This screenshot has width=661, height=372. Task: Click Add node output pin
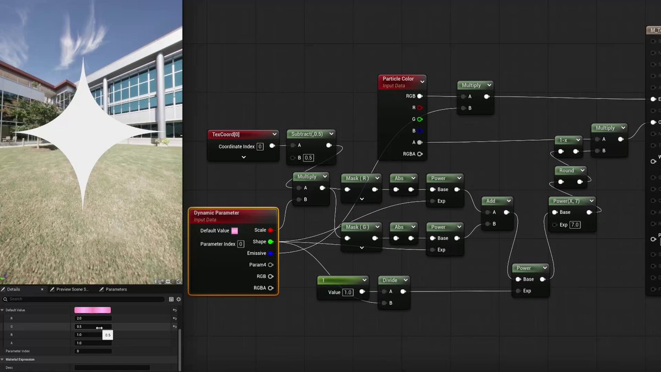[507, 212]
